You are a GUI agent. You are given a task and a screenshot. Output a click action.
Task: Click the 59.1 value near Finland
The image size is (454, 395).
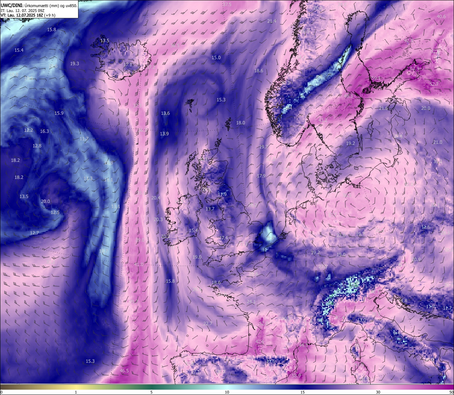(376, 78)
